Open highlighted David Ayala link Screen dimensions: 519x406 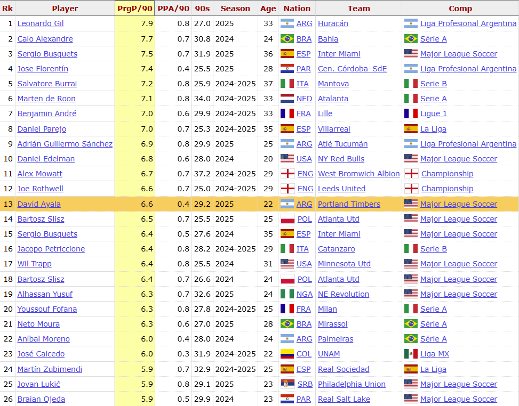[39, 204]
